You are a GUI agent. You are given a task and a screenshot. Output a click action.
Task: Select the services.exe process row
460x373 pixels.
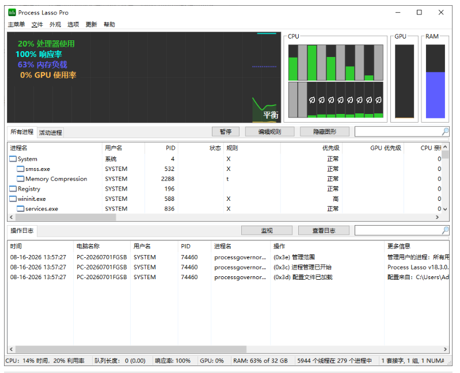225,209
